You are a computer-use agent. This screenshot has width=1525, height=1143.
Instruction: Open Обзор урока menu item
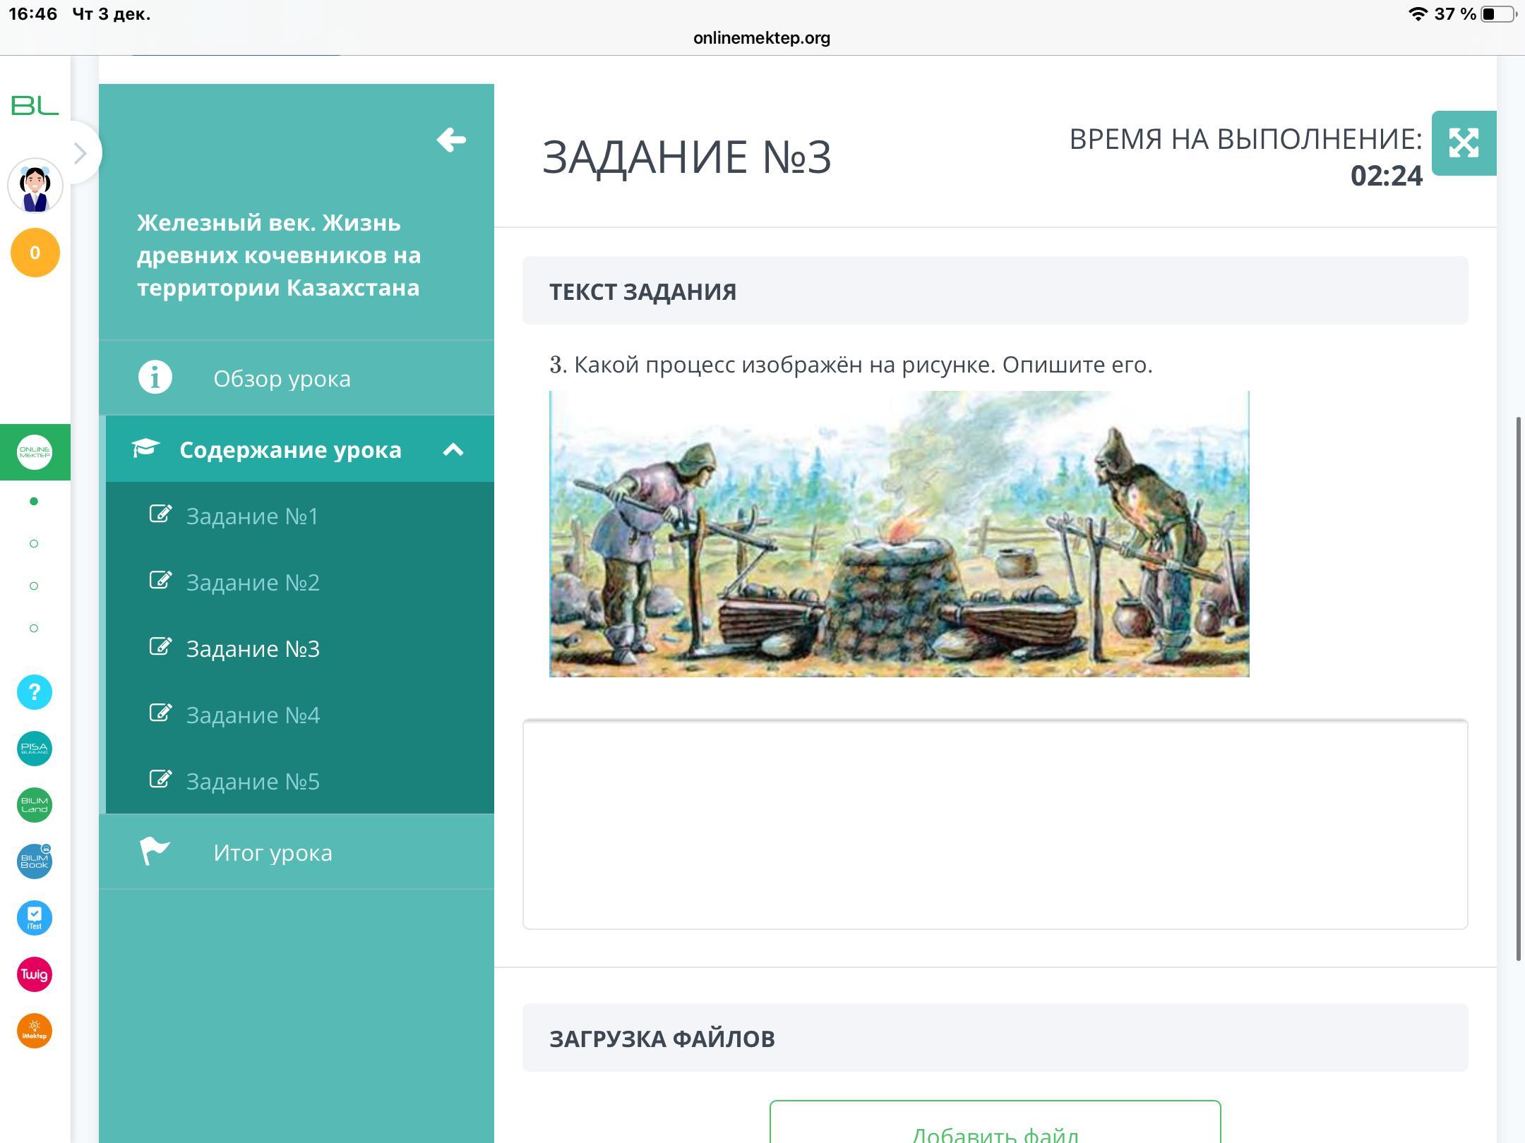point(281,379)
